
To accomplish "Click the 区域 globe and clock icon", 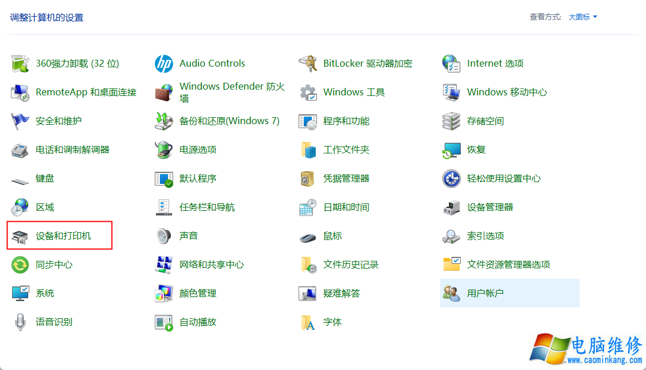I will pos(20,207).
